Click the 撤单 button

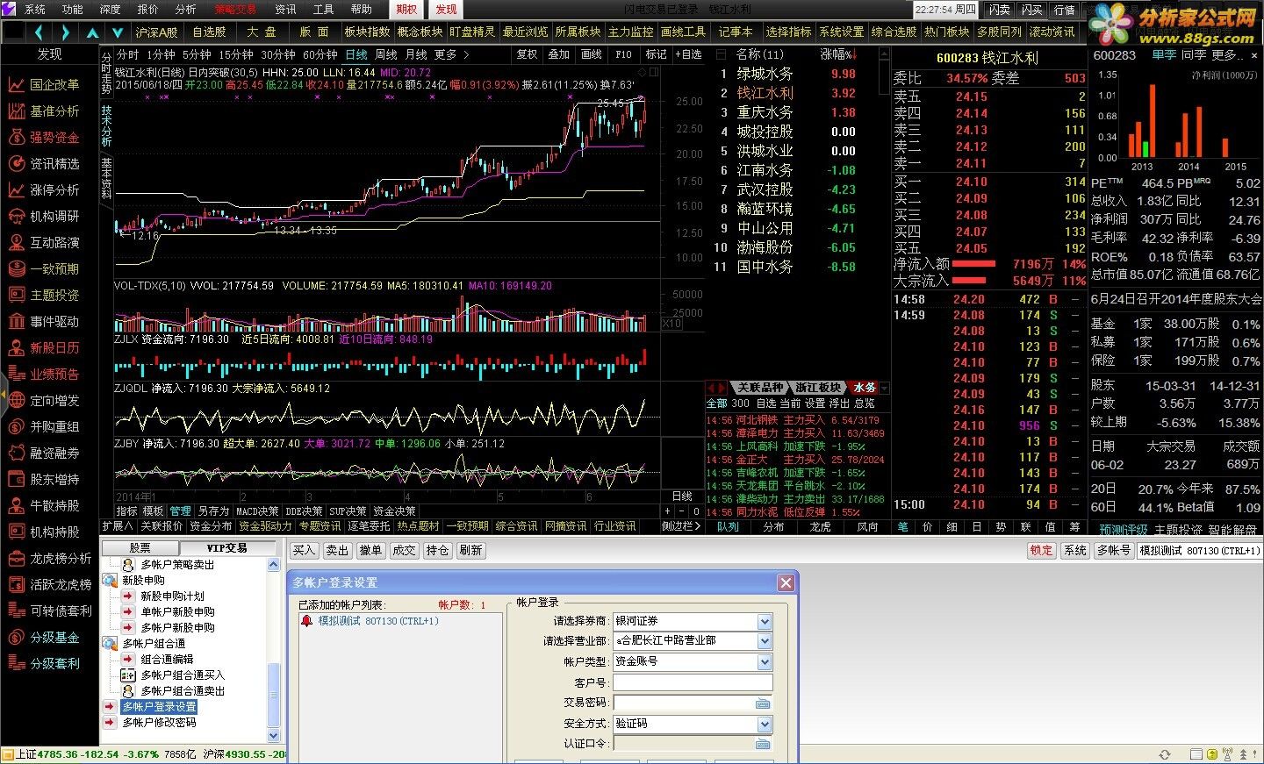pos(370,551)
